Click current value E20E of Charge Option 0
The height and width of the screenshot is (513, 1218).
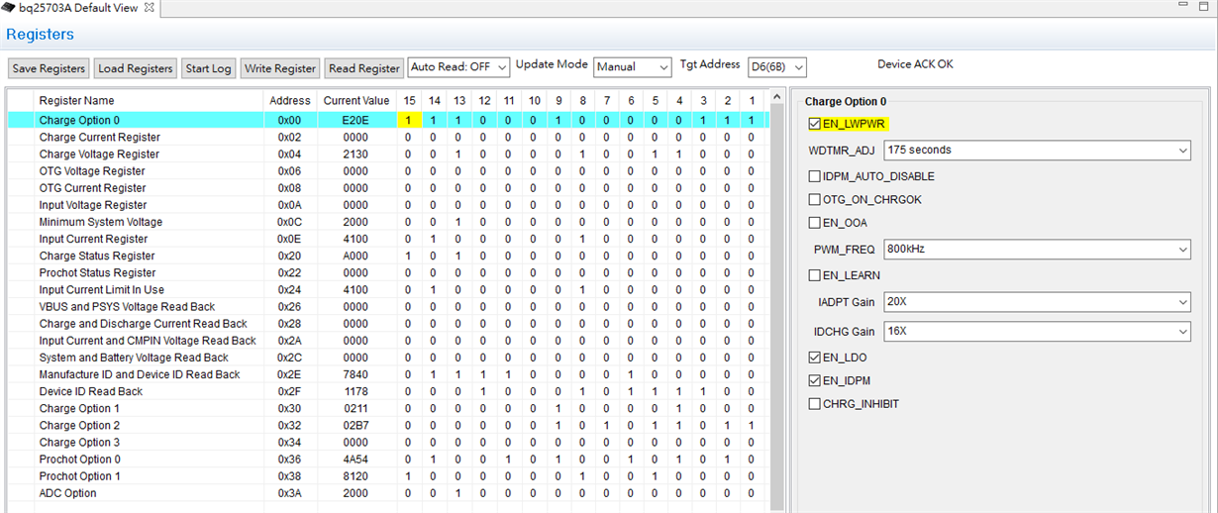(x=356, y=120)
